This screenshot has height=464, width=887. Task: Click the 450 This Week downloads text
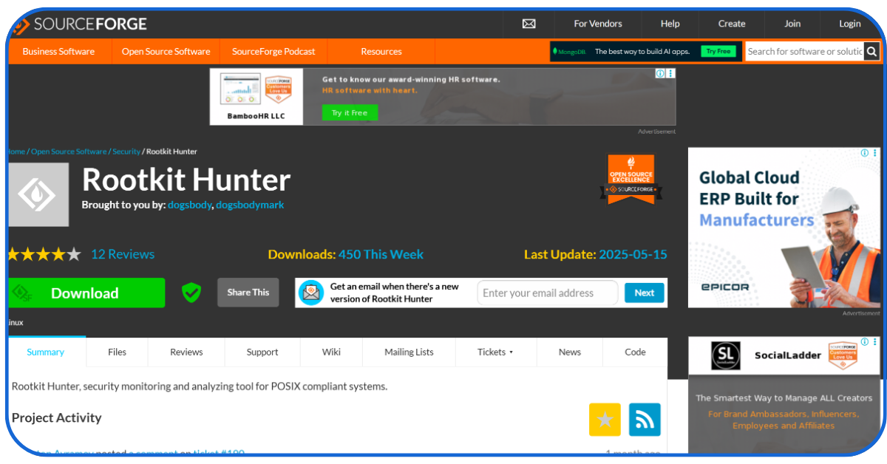pos(381,254)
